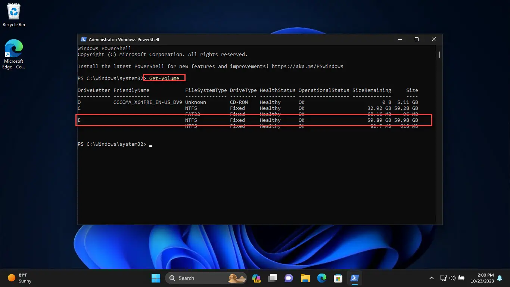
Task: Show hidden system tray icons
Action: [x=432, y=278]
